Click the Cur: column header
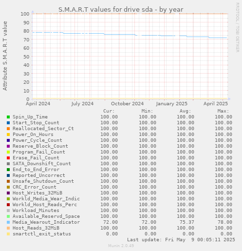Viewport: 242px width, 251px height. pos(109,111)
